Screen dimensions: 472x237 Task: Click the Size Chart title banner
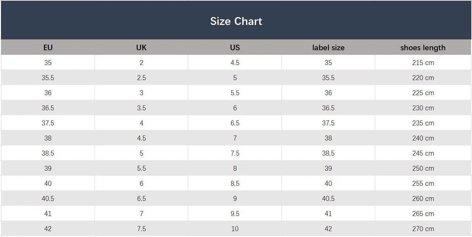pos(236,21)
